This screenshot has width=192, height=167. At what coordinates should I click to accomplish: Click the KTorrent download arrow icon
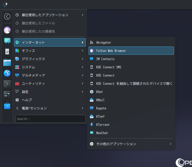[92, 125]
